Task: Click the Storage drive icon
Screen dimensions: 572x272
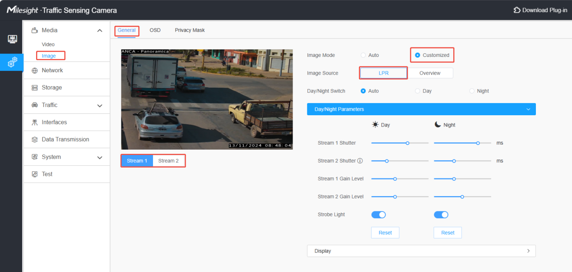Action: pos(35,88)
